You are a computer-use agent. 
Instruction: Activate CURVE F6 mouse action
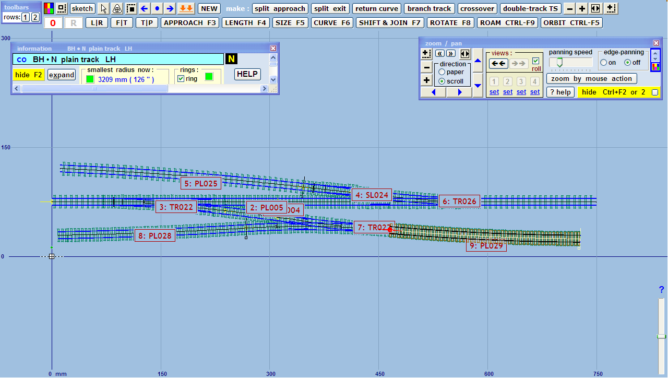(x=332, y=23)
